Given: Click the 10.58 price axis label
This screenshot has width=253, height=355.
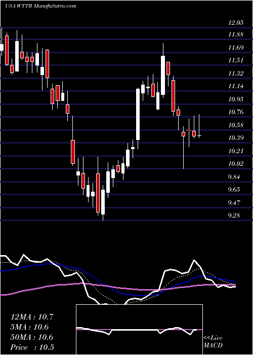Looking at the screenshot, I should coord(236,125).
